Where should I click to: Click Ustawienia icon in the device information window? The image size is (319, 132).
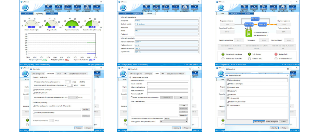click(147, 7)
